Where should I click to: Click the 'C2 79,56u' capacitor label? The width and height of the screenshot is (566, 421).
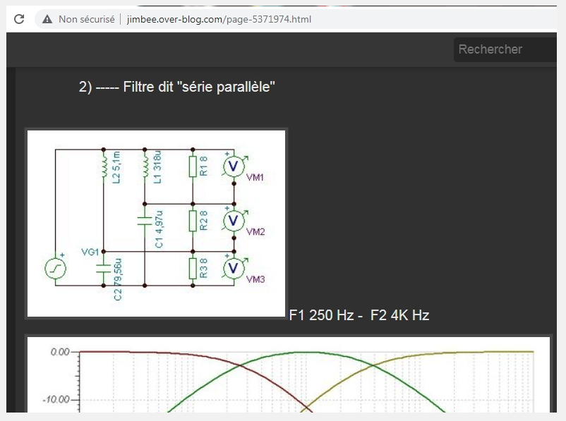[x=118, y=279]
